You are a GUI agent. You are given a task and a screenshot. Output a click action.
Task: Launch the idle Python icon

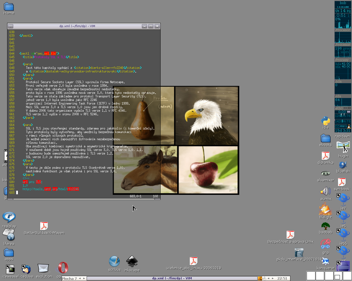point(326,121)
